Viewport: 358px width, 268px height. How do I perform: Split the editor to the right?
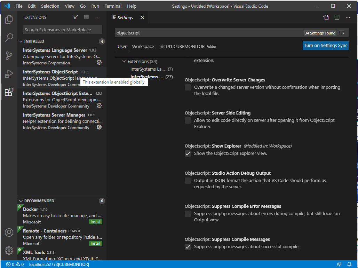337,18
